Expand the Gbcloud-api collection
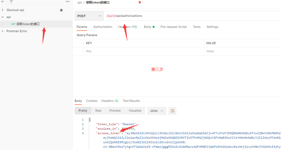 click(3, 10)
